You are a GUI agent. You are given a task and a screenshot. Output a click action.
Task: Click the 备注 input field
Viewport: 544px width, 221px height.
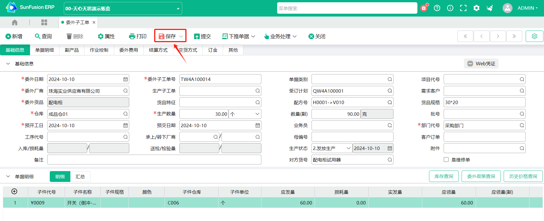(x=154, y=160)
